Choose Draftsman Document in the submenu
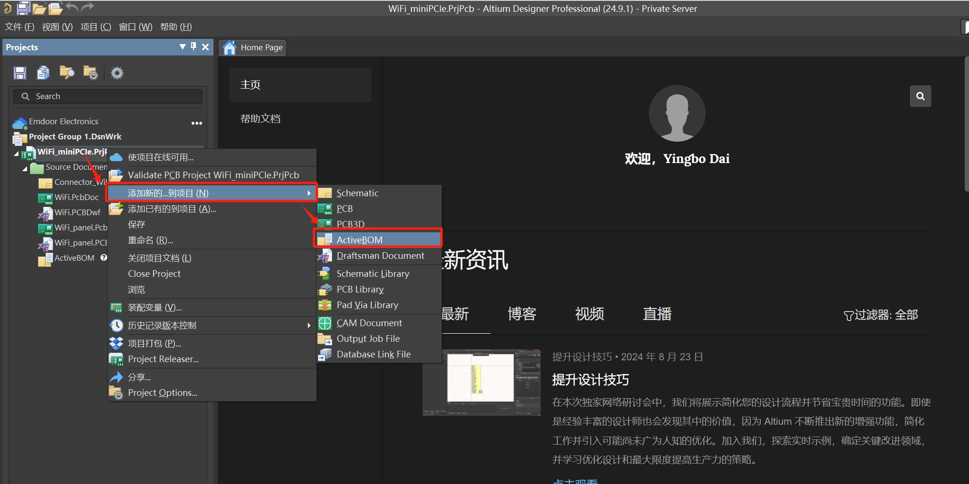 click(x=380, y=256)
